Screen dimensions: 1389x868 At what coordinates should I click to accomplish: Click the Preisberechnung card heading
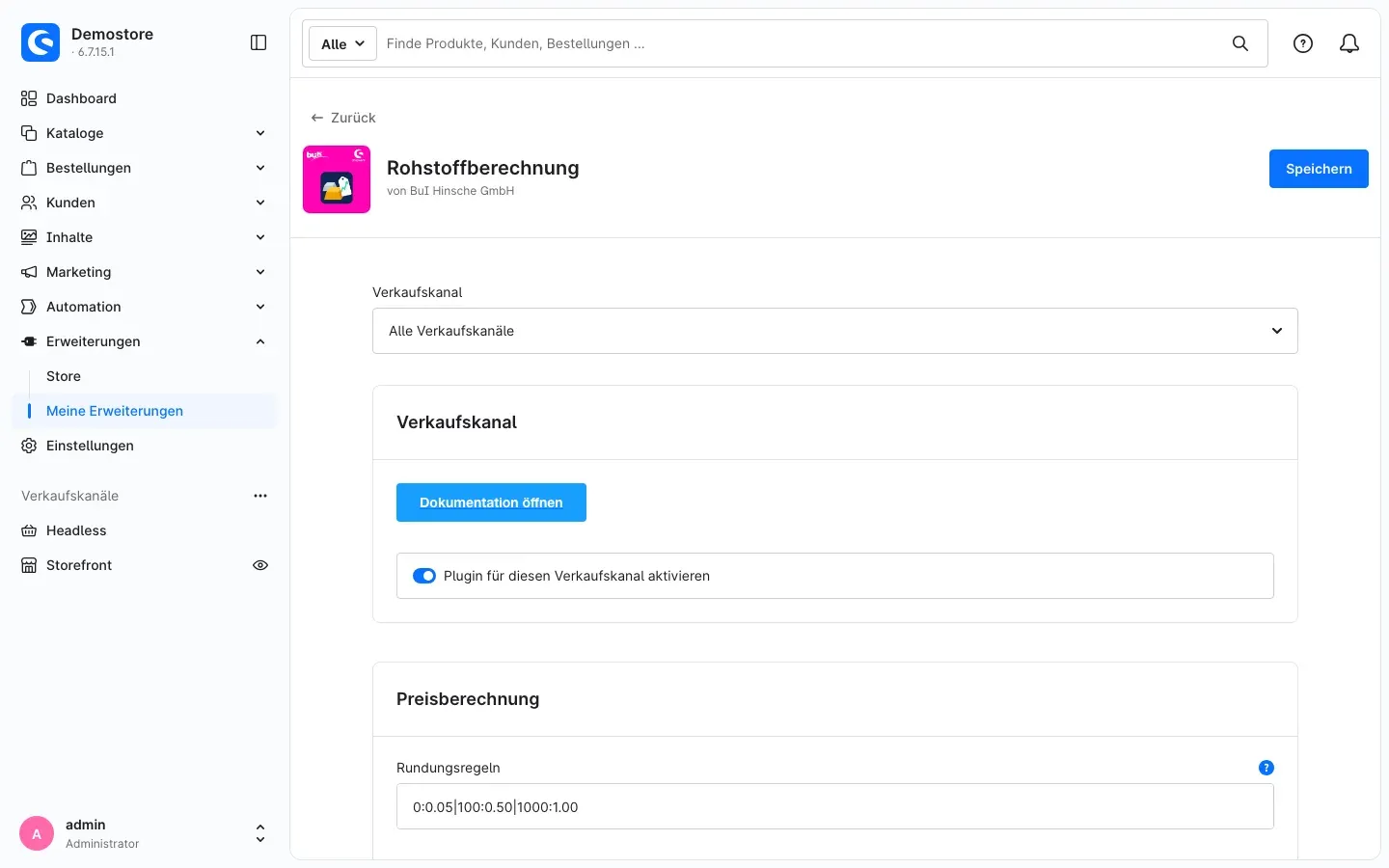click(x=468, y=699)
